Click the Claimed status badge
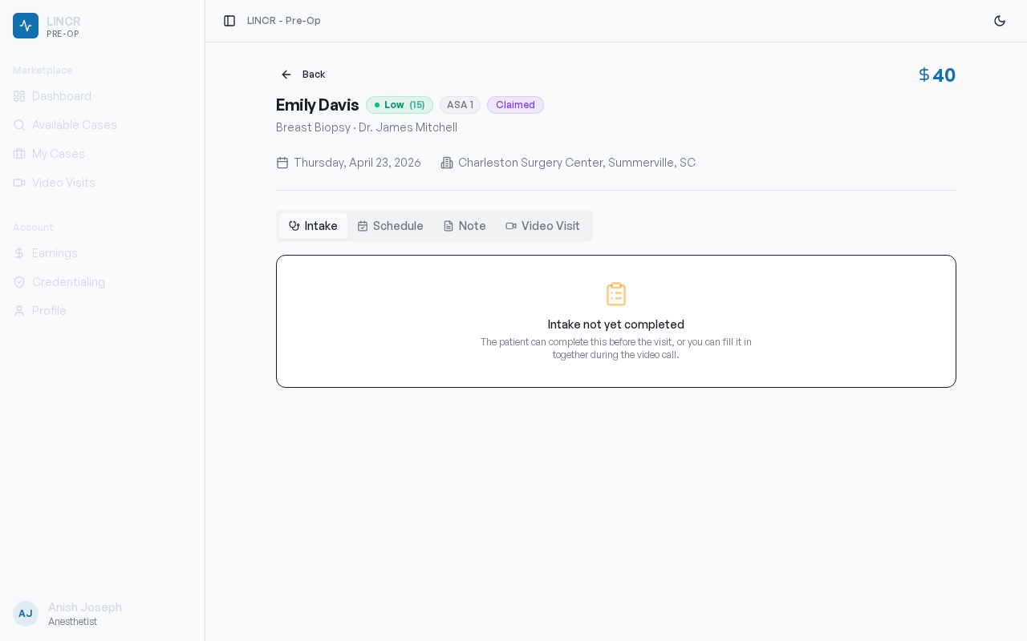1027x641 pixels. pyautogui.click(x=515, y=105)
